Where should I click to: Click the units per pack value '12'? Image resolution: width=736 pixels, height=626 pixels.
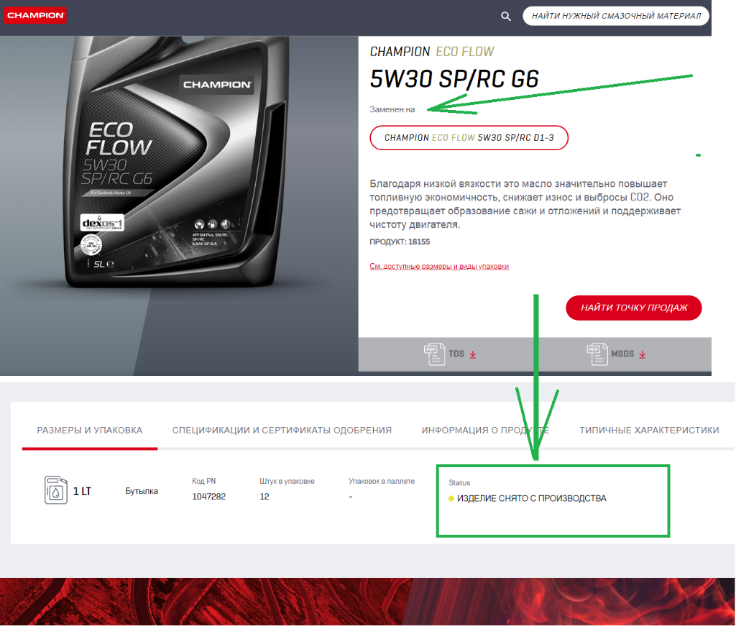264,497
